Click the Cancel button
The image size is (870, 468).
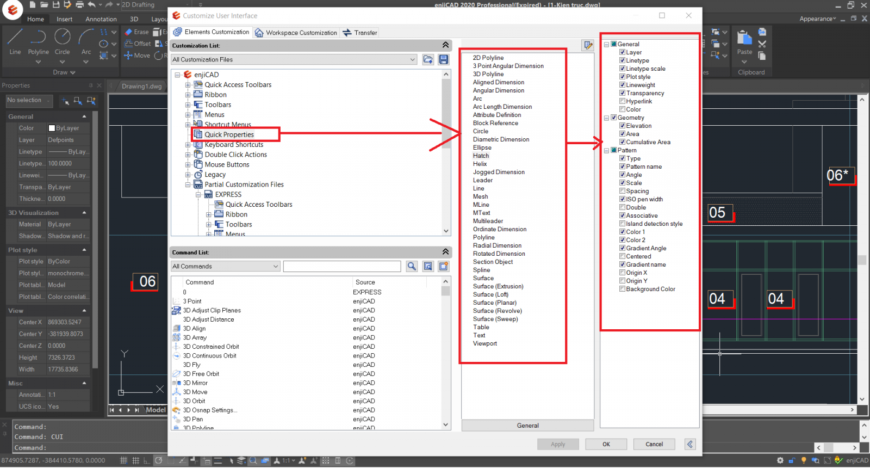tap(654, 444)
